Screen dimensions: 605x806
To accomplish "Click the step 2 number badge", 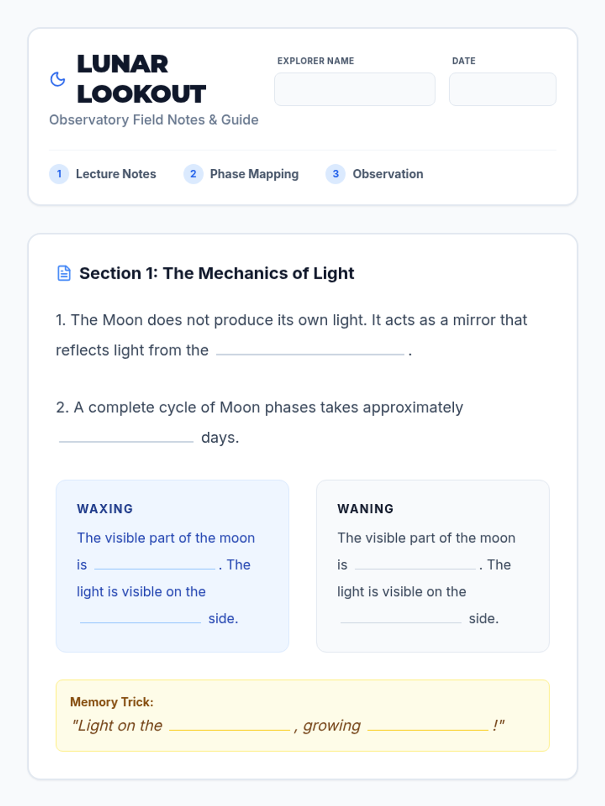I will point(193,174).
